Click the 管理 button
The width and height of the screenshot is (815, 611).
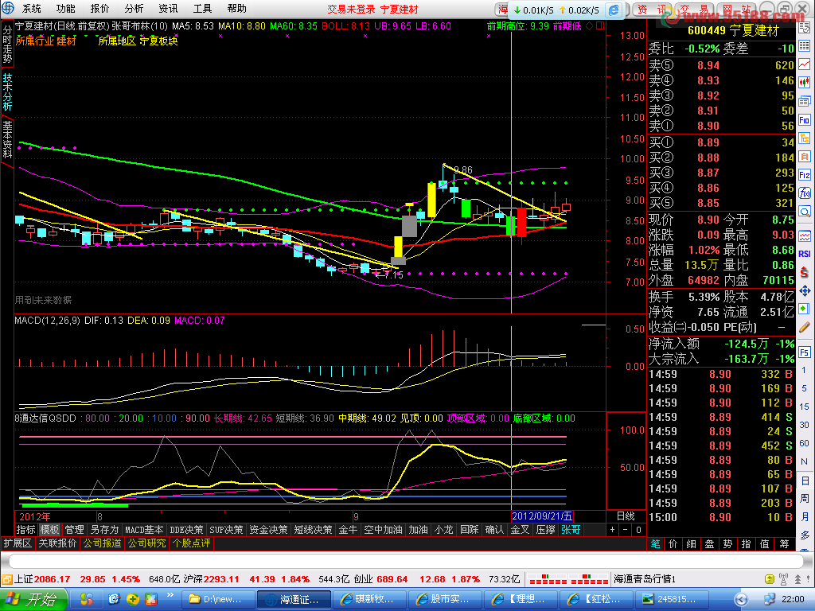[74, 529]
